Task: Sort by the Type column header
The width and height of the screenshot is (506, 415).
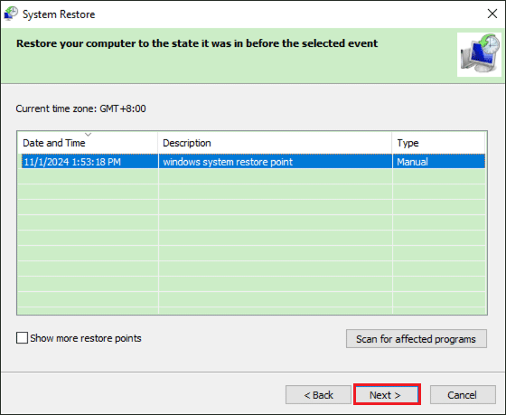Action: tap(439, 143)
